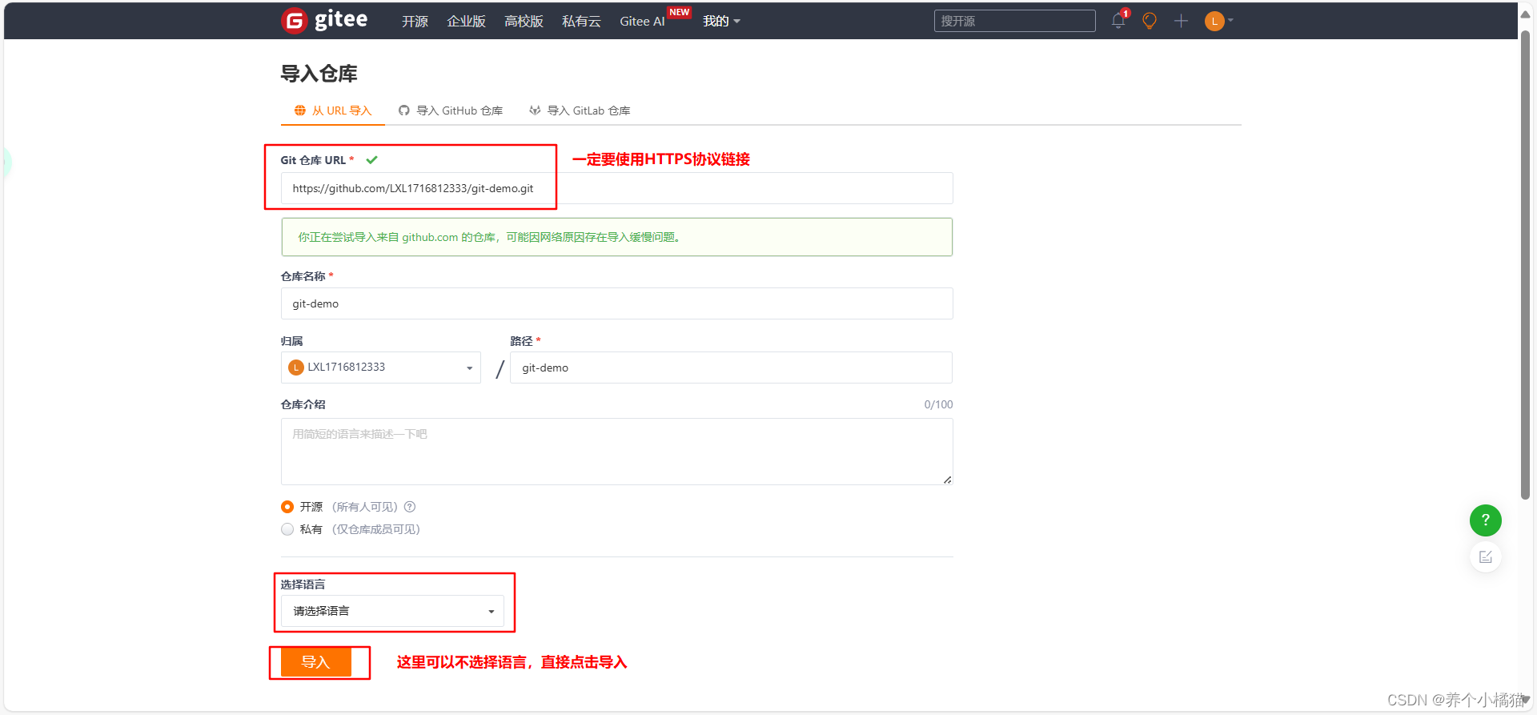Screen dimensions: 1537x715
Task: Open the user avatar menu
Action: coord(1218,21)
